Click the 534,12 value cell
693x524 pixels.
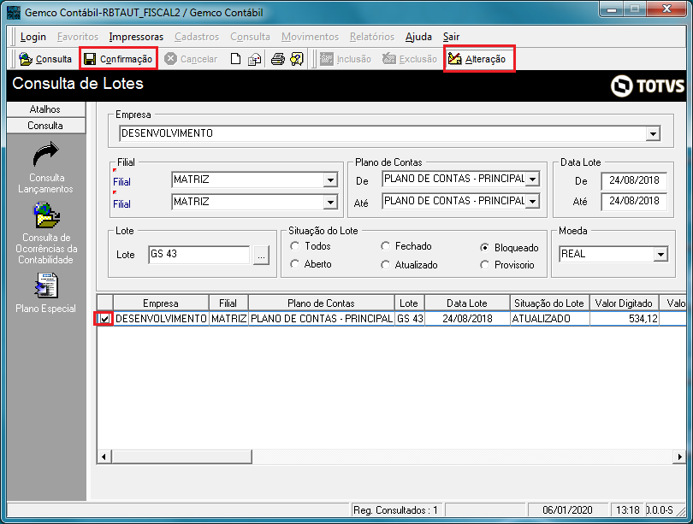(x=624, y=319)
